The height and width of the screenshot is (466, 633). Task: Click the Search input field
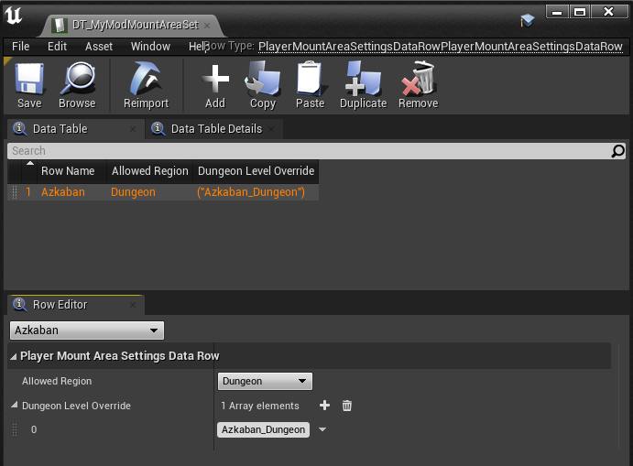317,151
